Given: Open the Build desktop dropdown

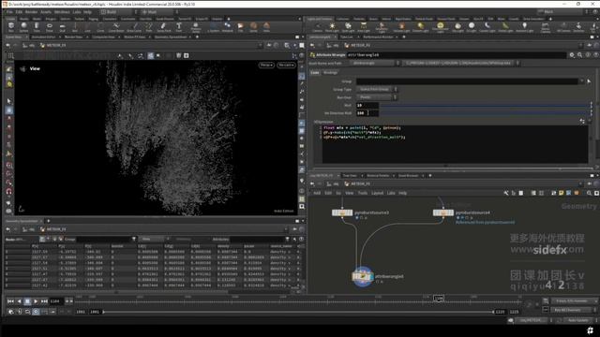Looking at the screenshot, I should pos(119,12).
